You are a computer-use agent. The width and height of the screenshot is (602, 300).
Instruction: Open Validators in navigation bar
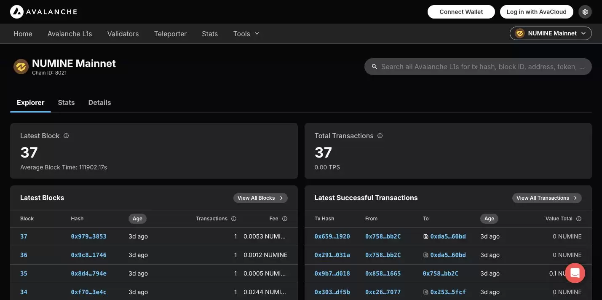pos(123,34)
